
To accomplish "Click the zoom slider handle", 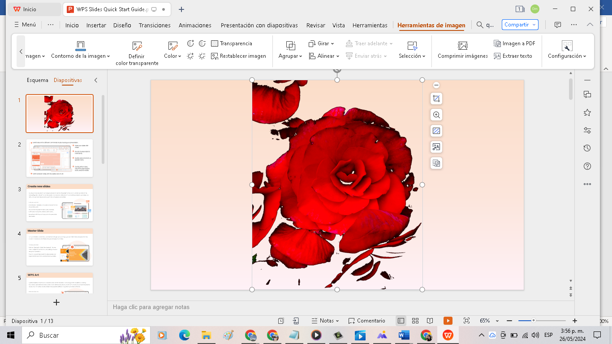I will point(534,321).
